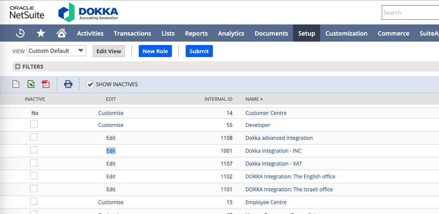This screenshot has width=439, height=214.
Task: Click Customise link for Customer Centre
Action: click(111, 113)
